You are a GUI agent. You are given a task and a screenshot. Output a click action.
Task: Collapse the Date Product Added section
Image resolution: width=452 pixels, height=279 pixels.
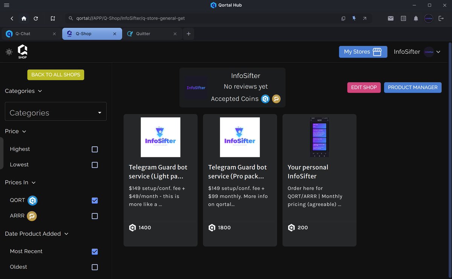tap(37, 234)
